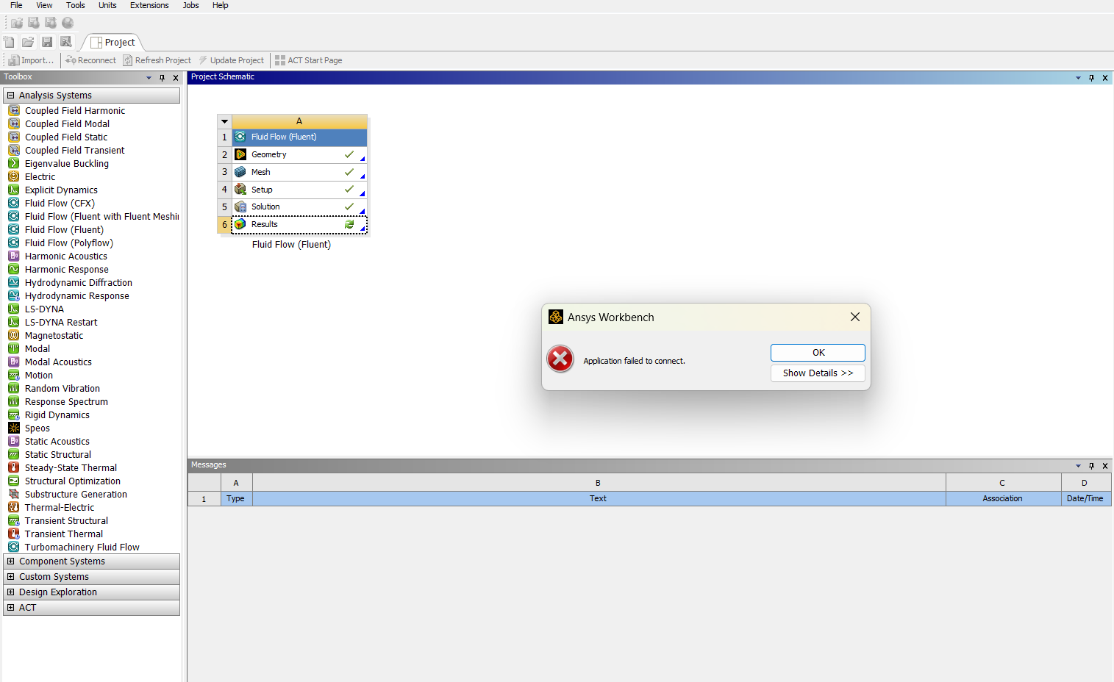The height and width of the screenshot is (682, 1114).
Task: Open the Jobs menu
Action: click(x=190, y=5)
